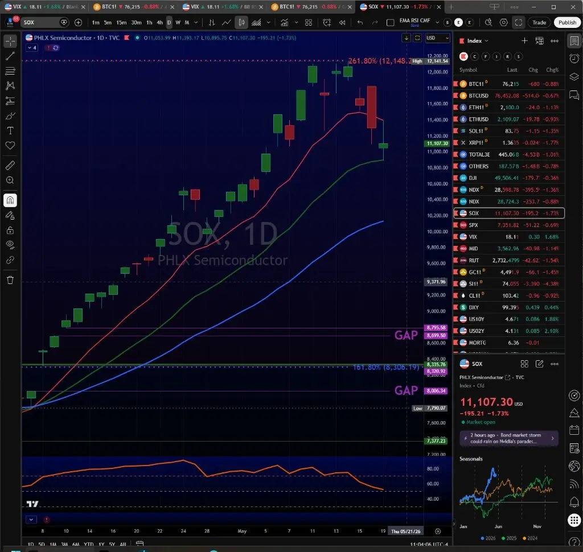The height and width of the screenshot is (552, 583).
Task: Open the go to date calendar icon
Action: point(140,544)
